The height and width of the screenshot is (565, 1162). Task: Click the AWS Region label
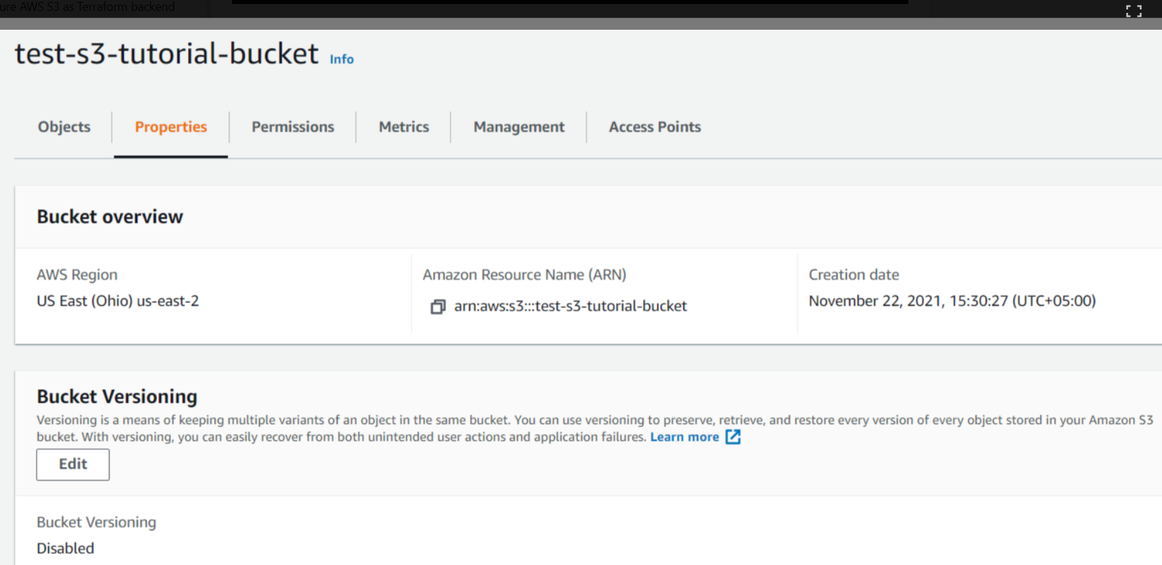[x=77, y=275]
